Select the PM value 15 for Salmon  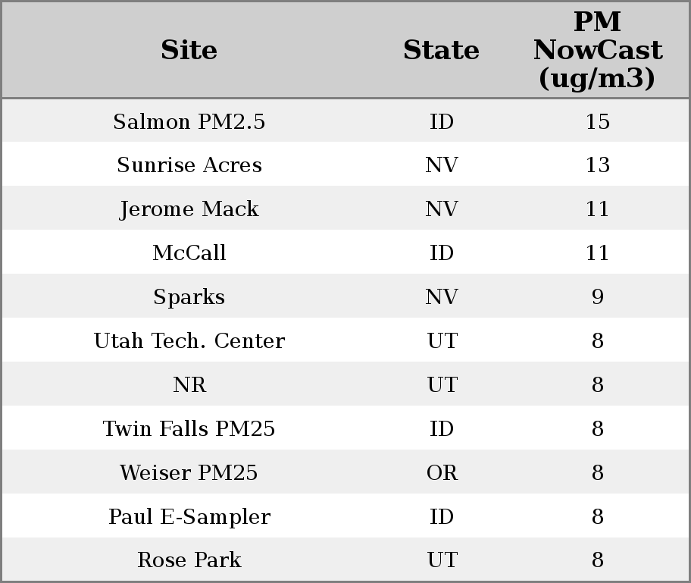pos(597,122)
